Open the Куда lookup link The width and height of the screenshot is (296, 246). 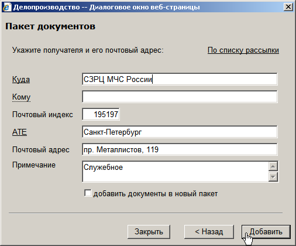(x=21, y=80)
